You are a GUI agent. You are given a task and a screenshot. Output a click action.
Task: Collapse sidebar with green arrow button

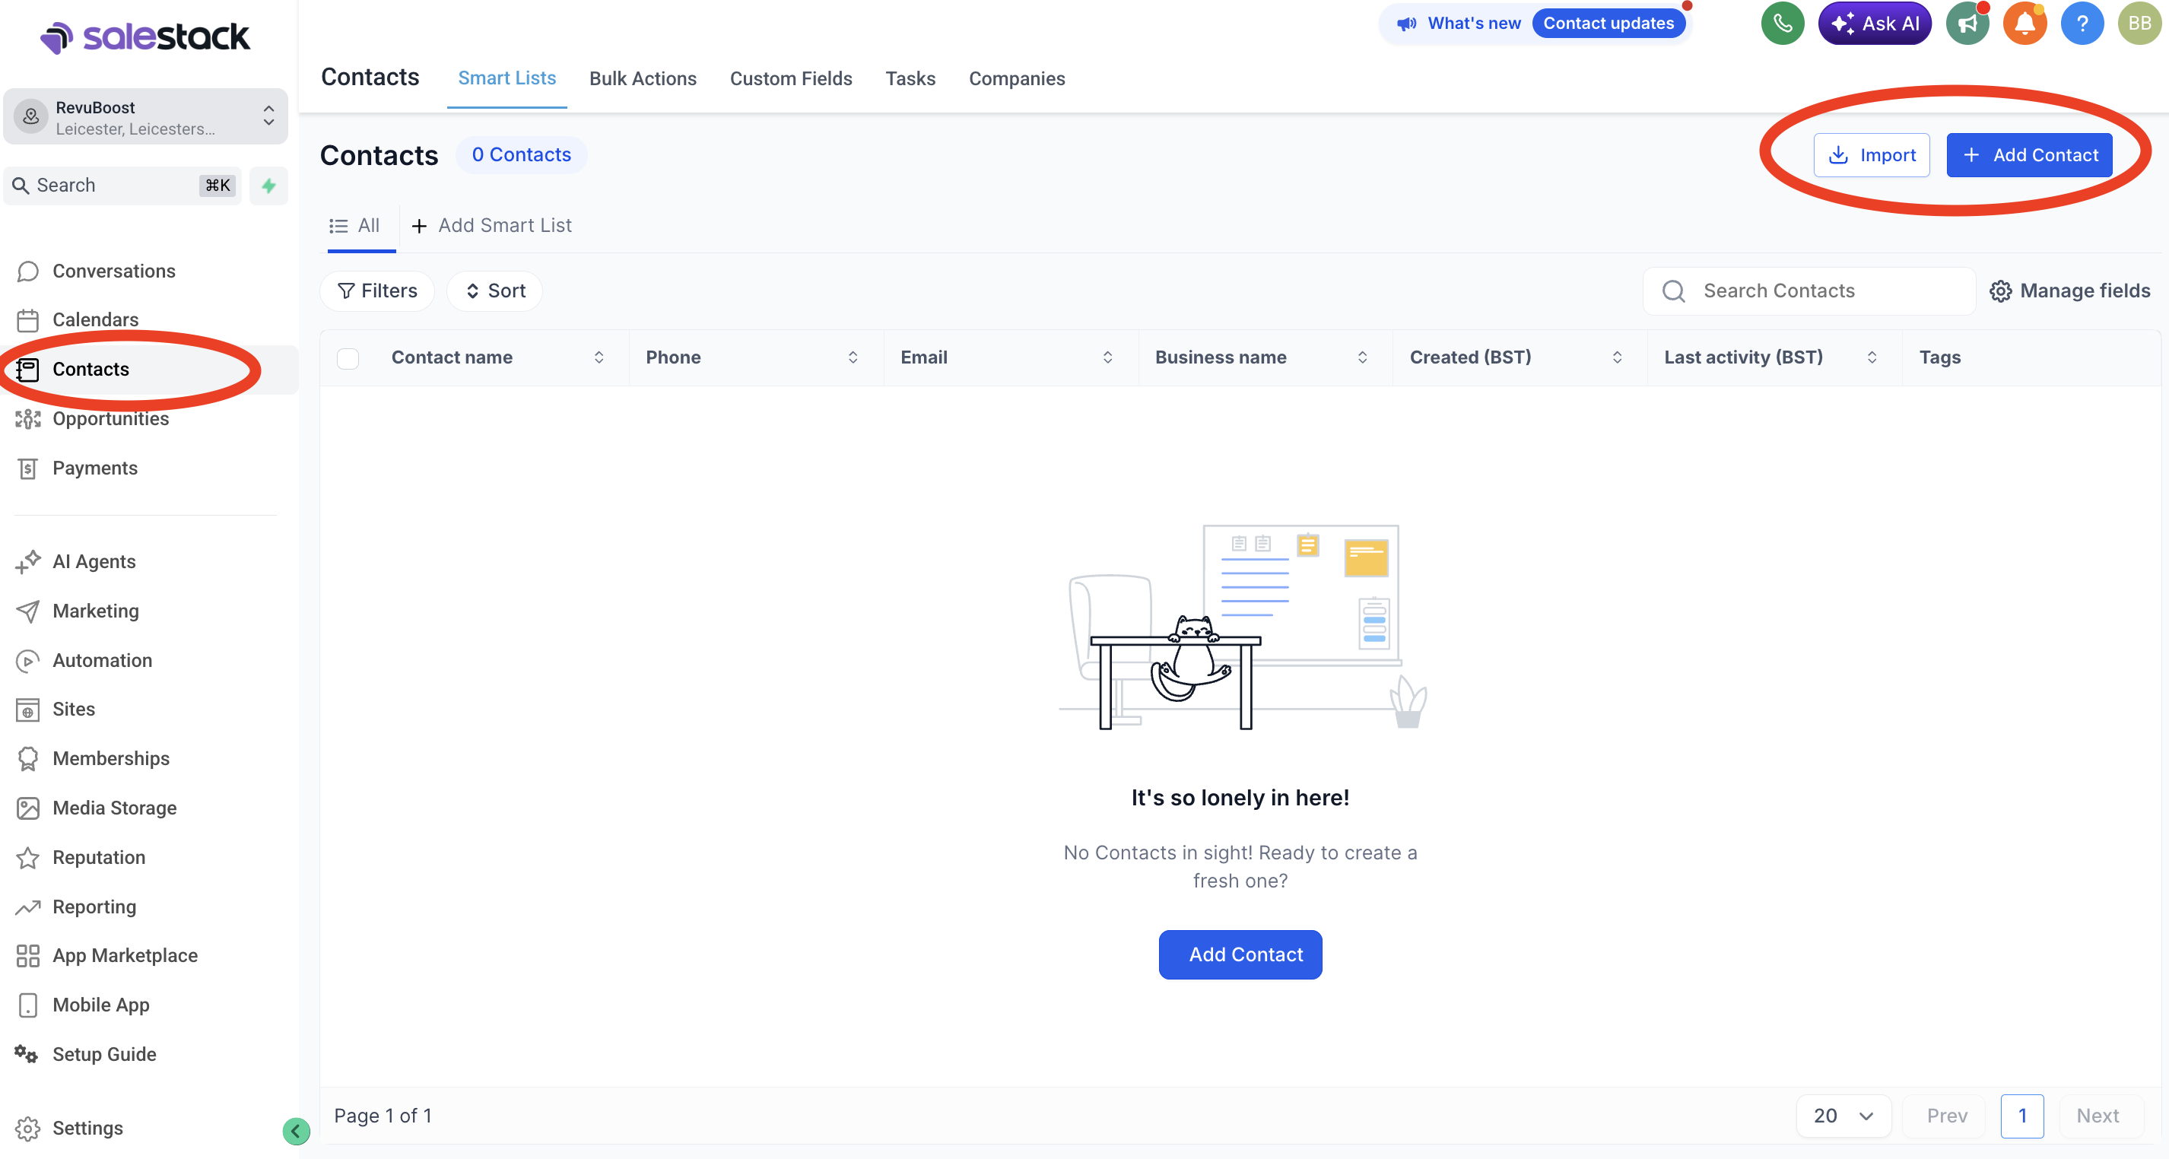click(x=296, y=1130)
